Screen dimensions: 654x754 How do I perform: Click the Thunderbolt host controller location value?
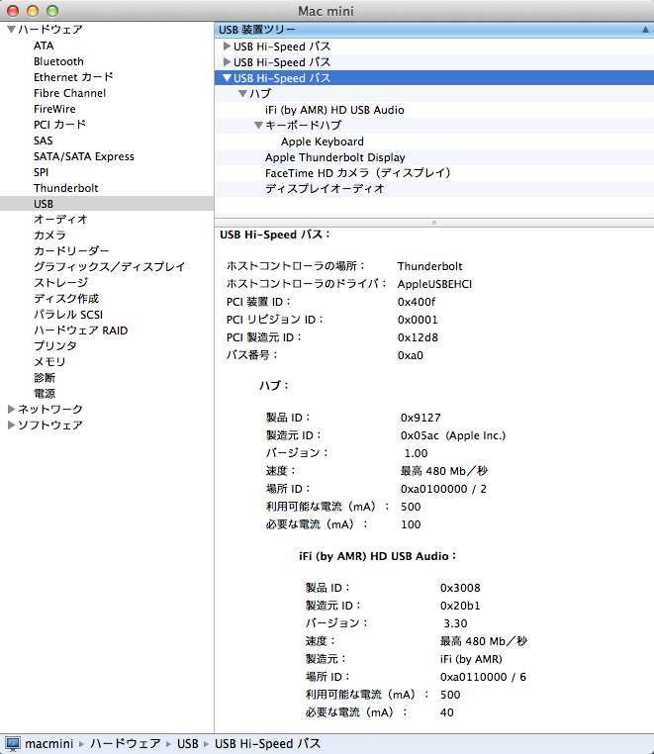click(x=430, y=266)
